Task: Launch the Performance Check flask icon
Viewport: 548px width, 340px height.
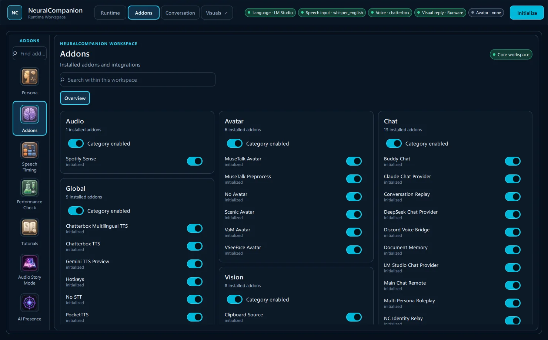Action: (30, 188)
